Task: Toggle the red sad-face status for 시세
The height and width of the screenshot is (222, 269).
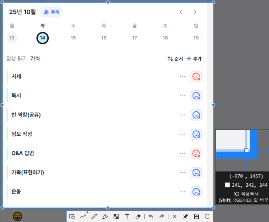Action: [196, 77]
